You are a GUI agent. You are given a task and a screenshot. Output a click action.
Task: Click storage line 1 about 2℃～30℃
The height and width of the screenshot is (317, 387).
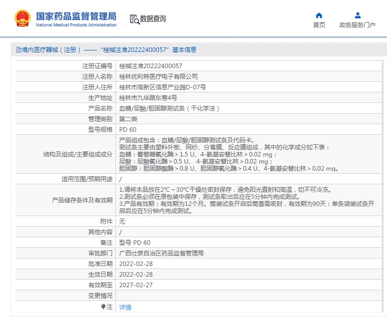(225, 190)
